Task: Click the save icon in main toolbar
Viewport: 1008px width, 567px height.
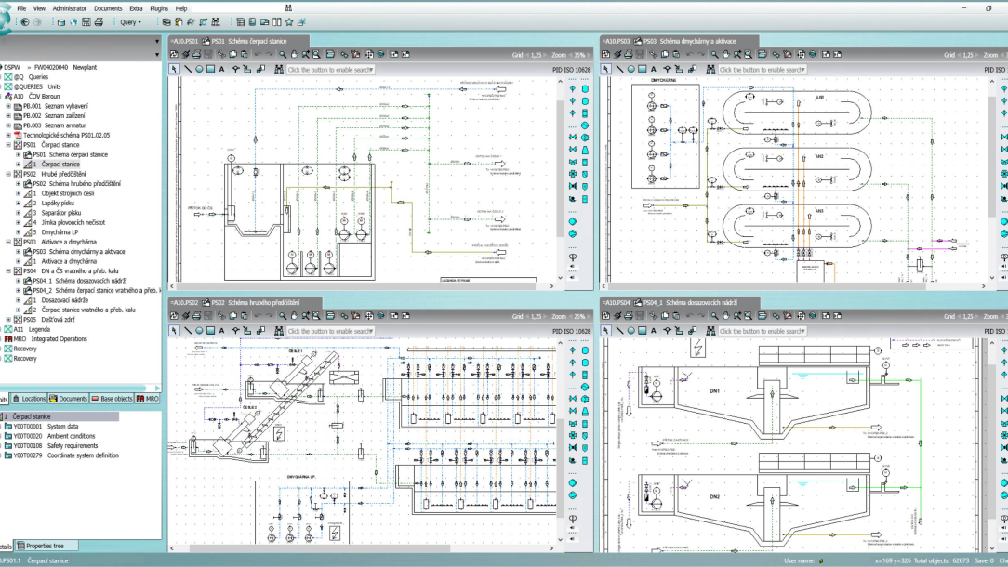Action: pyautogui.click(x=86, y=21)
